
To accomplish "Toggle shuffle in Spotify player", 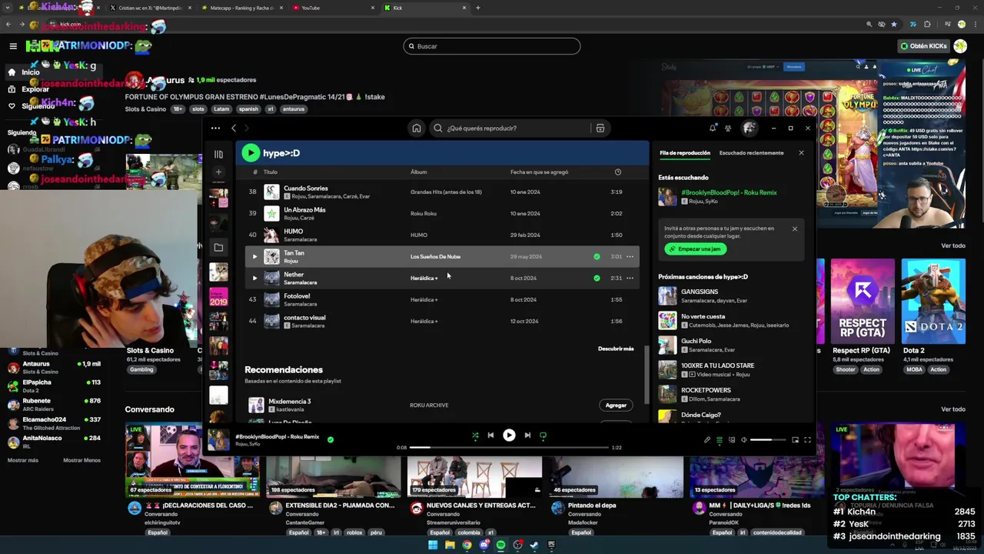I will coord(475,436).
